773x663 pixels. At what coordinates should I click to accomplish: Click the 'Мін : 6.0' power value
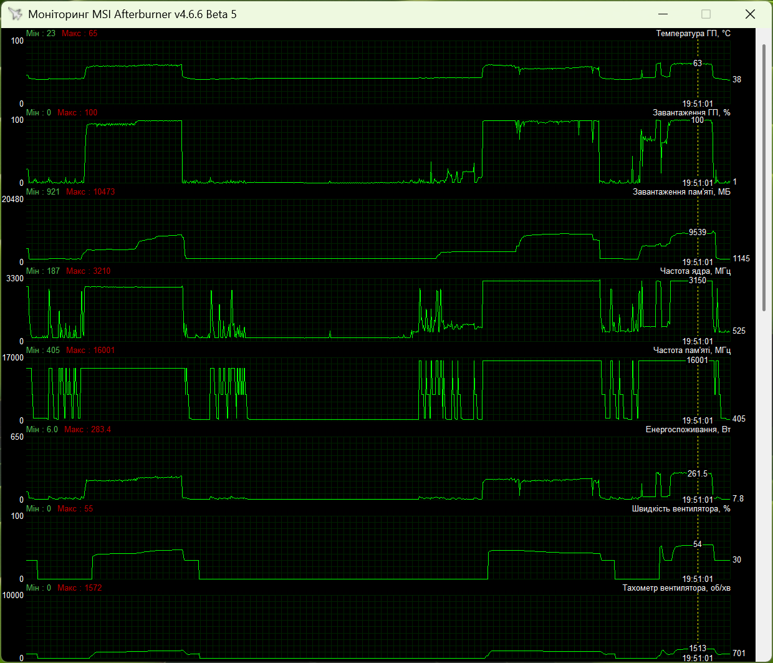click(x=42, y=430)
